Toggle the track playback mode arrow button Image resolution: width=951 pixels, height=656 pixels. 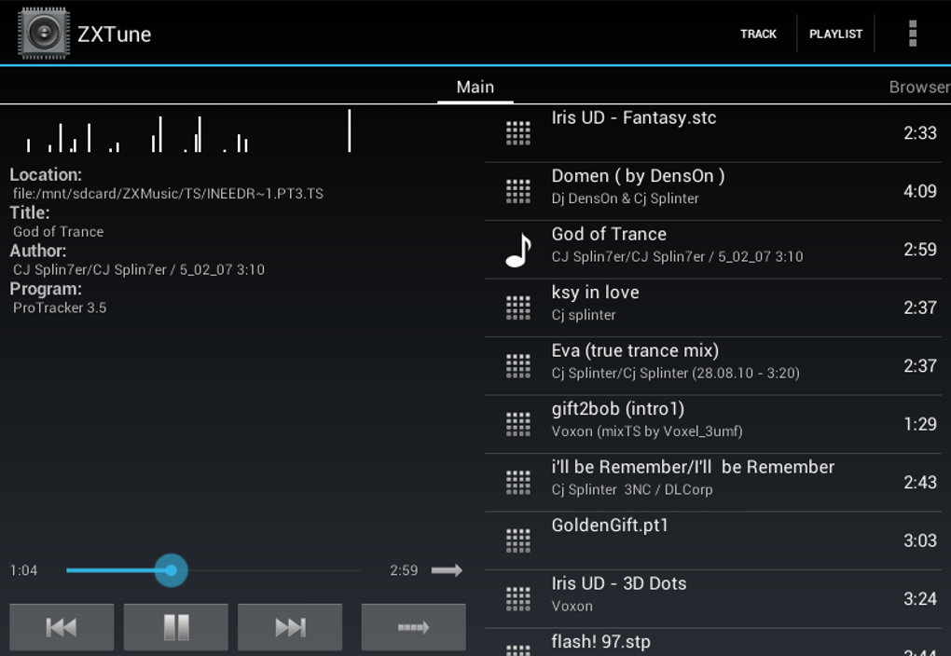coord(413,626)
